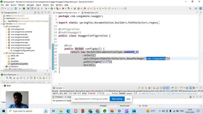Image resolution: width=203 pixels, height=114 pixels.
Task: Select the templates folder
Action: [x=15, y=61]
